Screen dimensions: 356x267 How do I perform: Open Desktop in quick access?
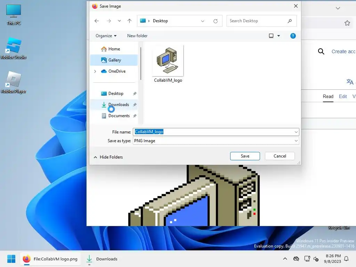point(116,94)
